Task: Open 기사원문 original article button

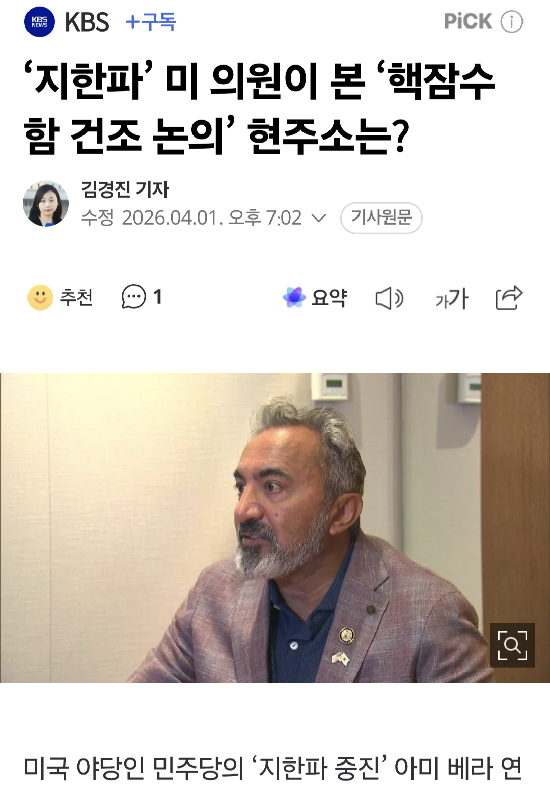Action: pyautogui.click(x=381, y=218)
